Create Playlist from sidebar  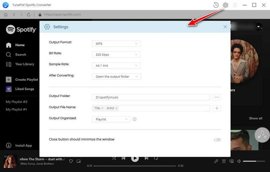pyautogui.click(x=22, y=80)
